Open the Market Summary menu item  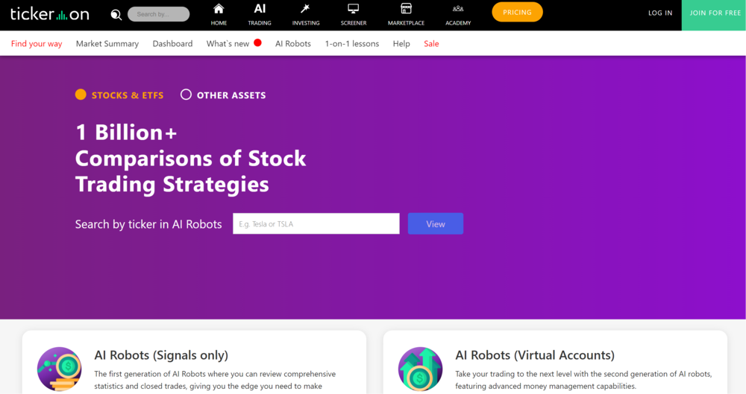[x=107, y=44]
